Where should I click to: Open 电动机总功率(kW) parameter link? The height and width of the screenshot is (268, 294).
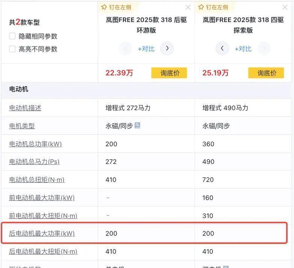point(35,144)
